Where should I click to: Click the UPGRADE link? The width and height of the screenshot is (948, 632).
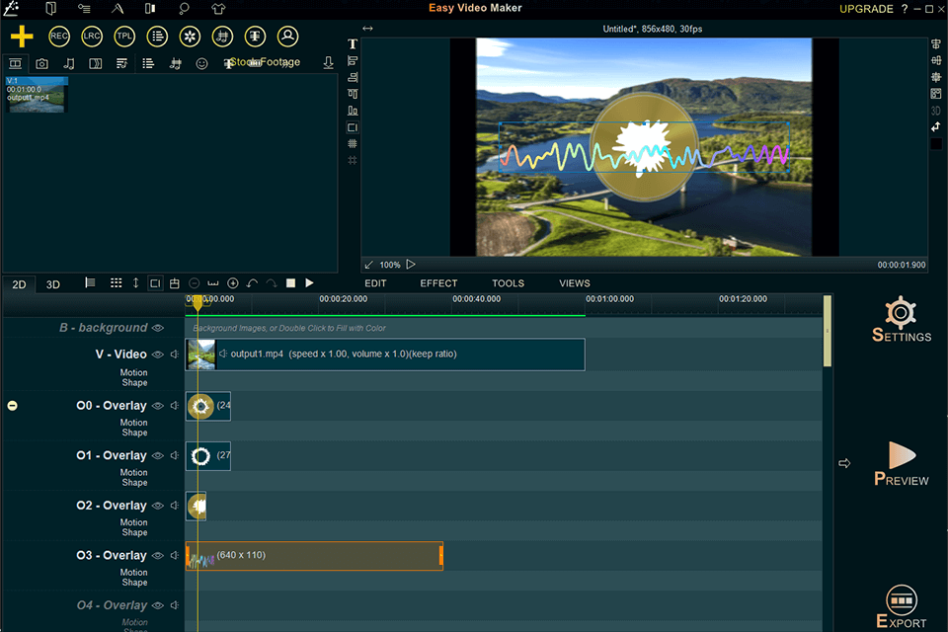pos(866,9)
